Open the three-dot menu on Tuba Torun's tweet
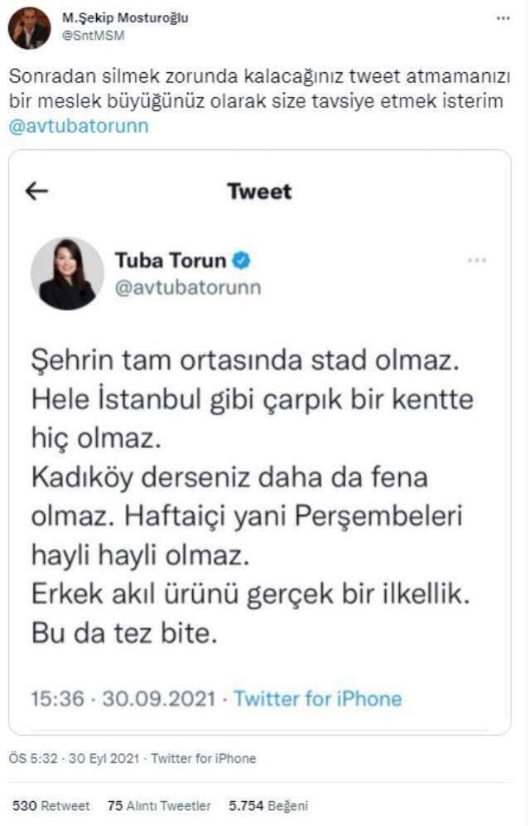Screen dimensions: 530x826 click(x=477, y=258)
